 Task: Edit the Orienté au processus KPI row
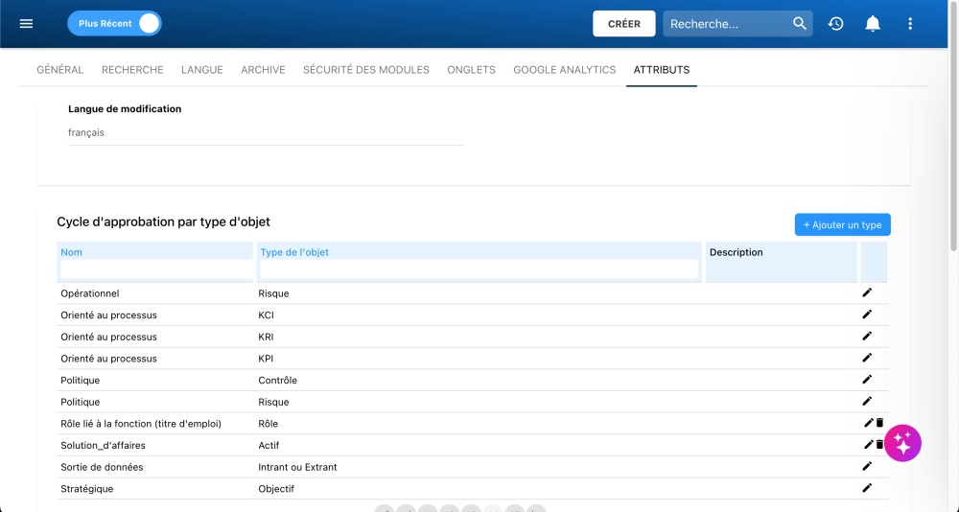coord(867,358)
